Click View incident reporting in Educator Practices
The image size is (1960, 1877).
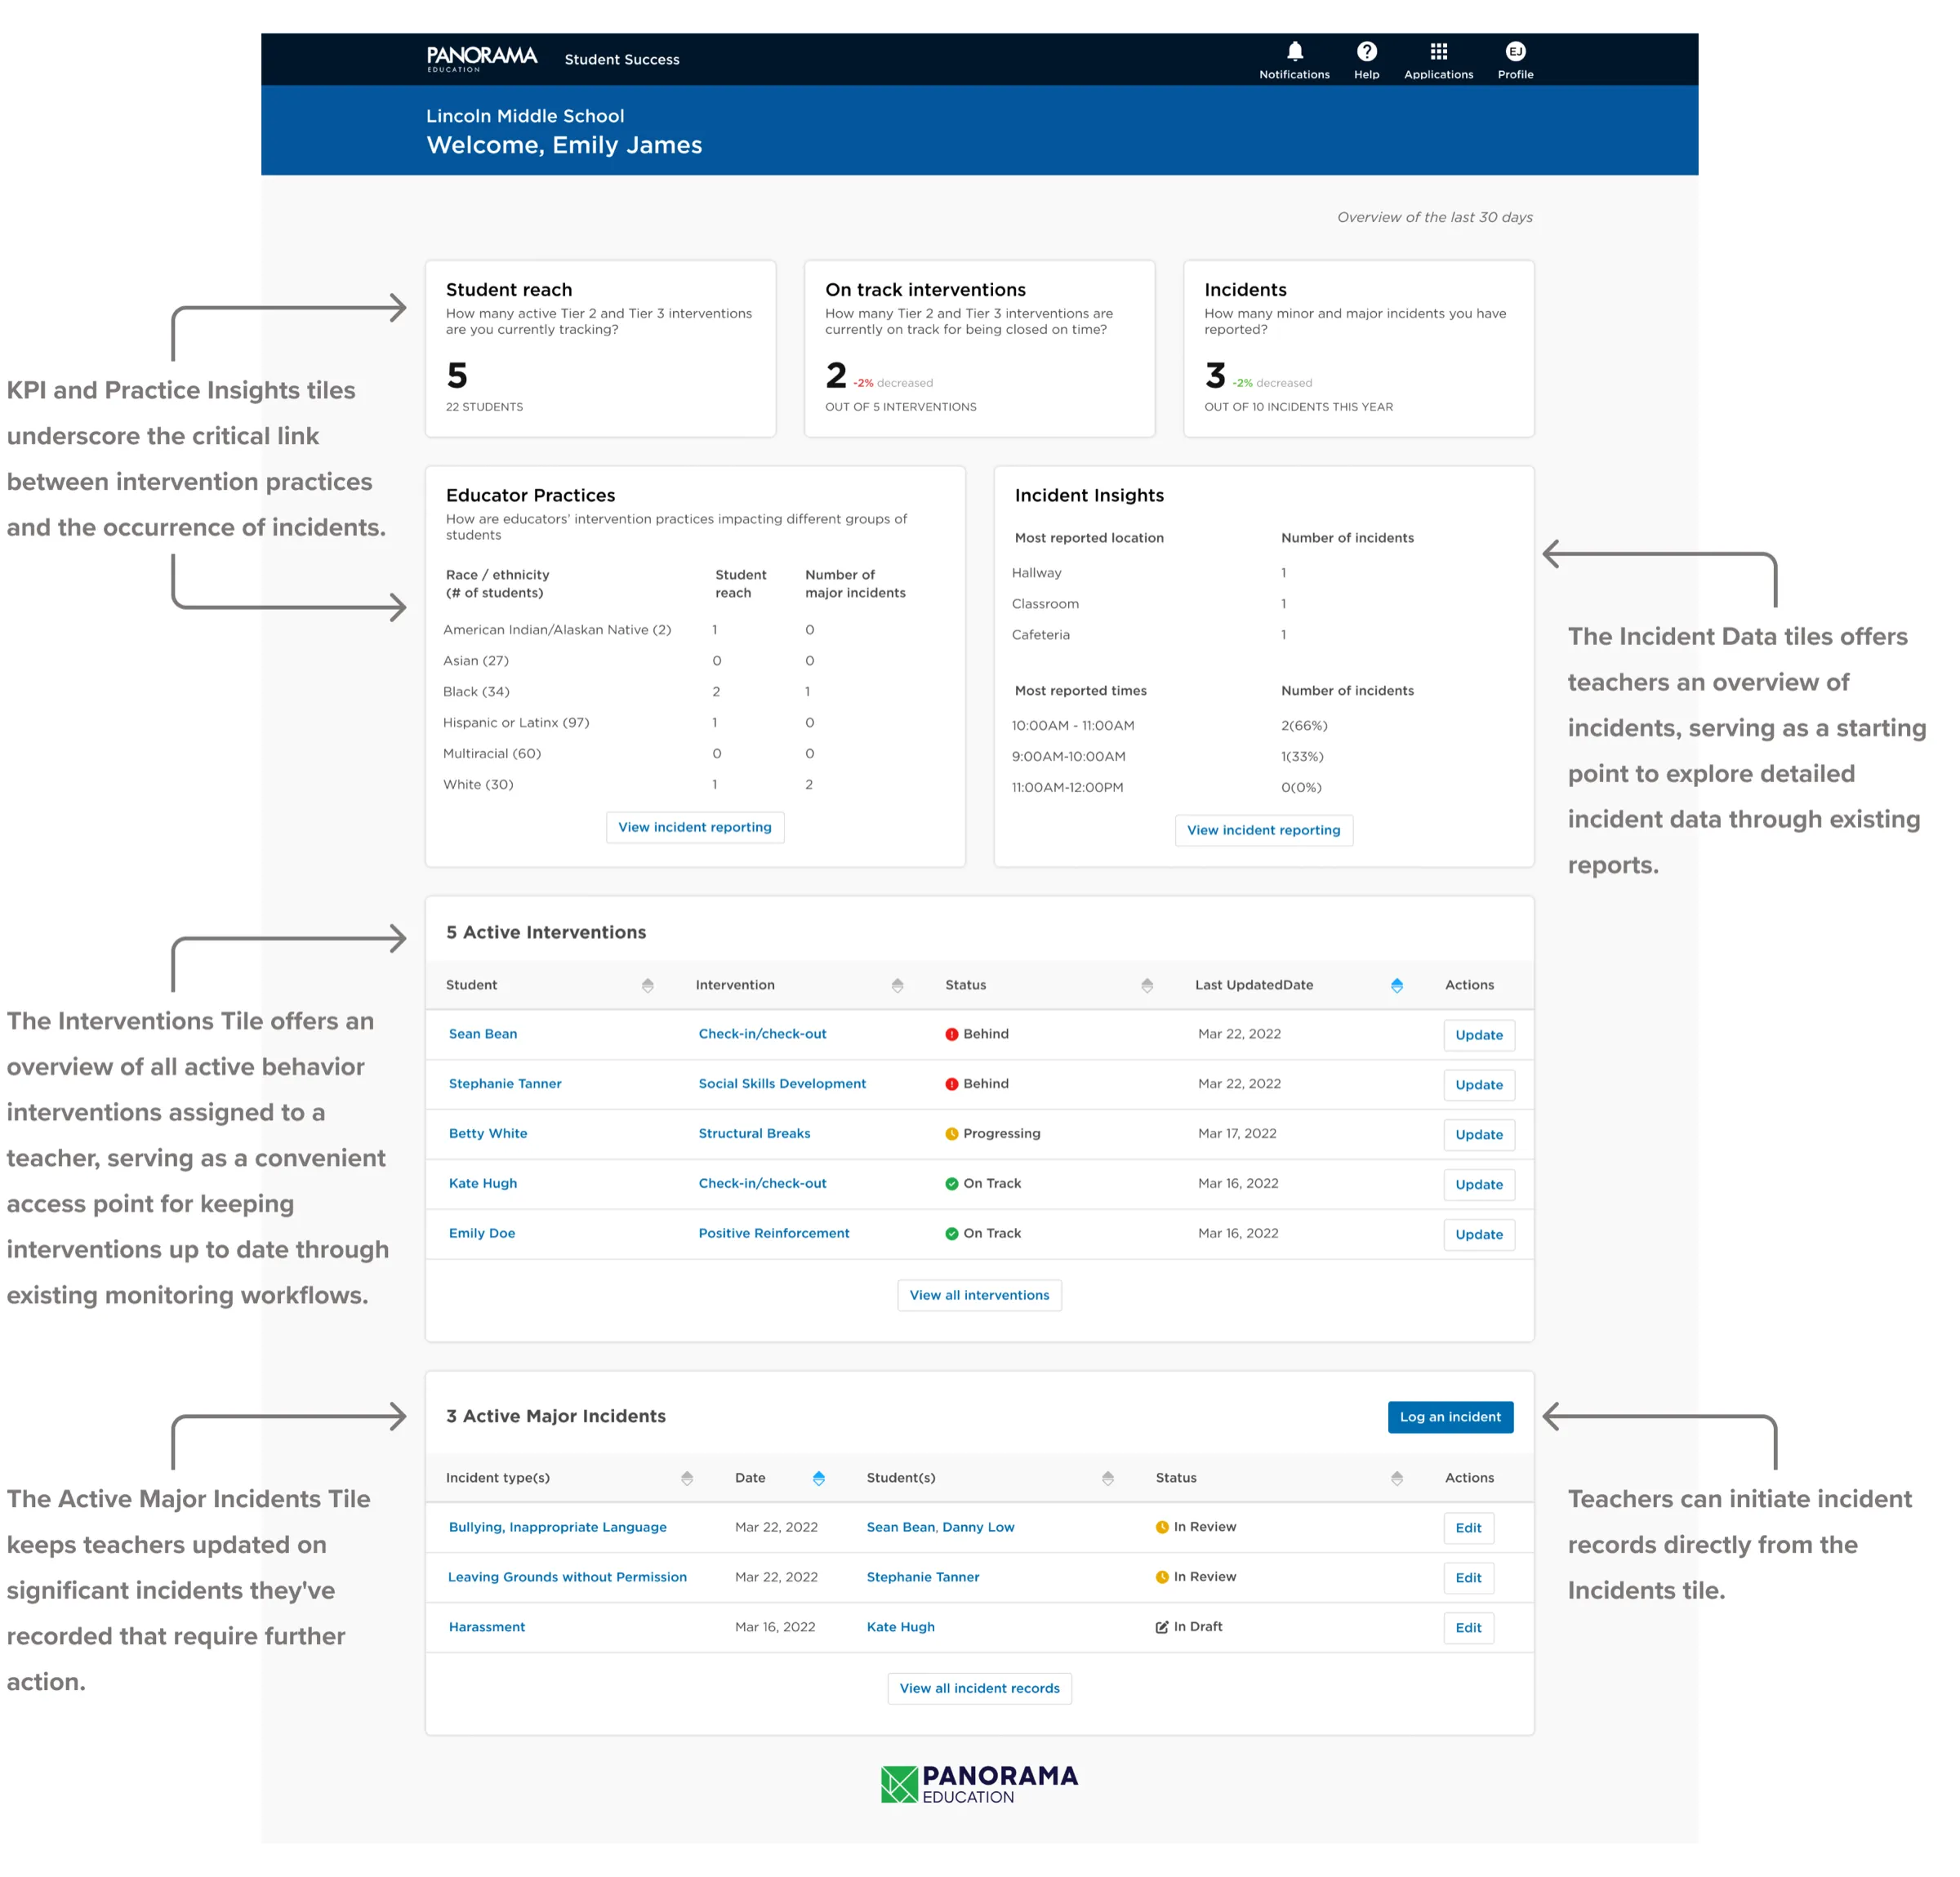click(695, 828)
